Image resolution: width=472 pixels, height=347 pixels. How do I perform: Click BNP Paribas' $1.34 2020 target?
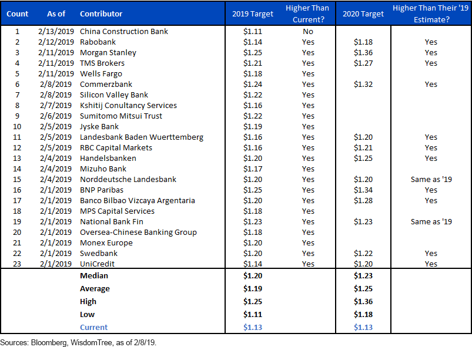(363, 190)
